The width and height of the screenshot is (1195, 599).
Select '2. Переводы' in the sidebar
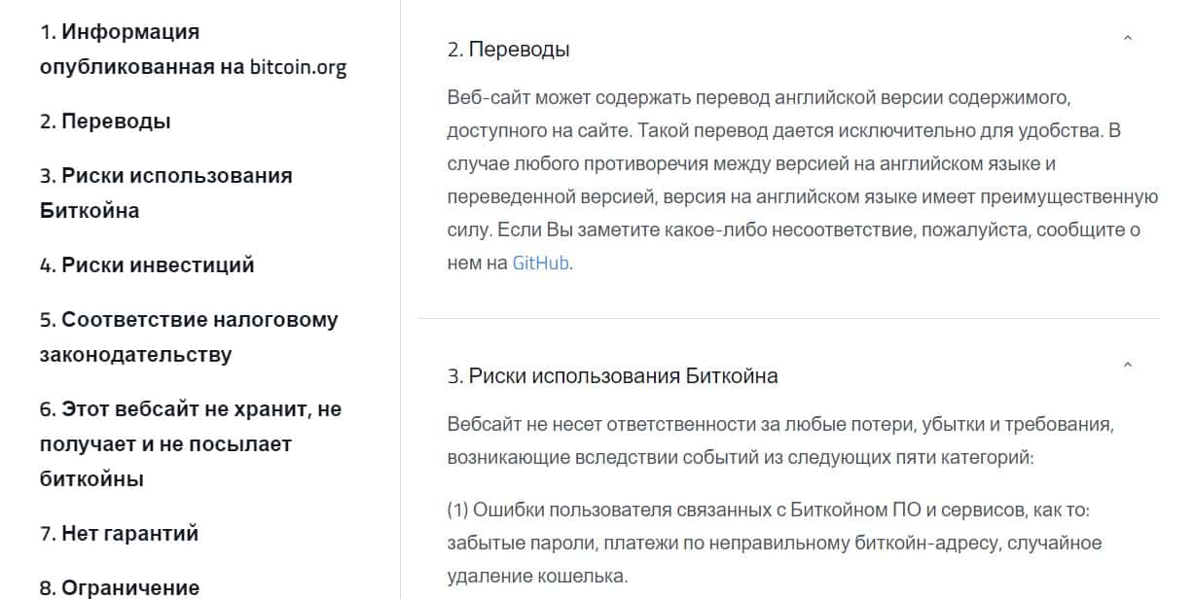tap(105, 122)
